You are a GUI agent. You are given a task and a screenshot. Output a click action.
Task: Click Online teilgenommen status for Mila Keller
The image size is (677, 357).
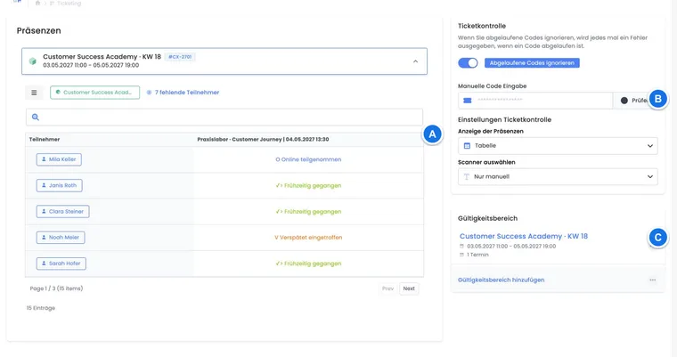pos(308,159)
